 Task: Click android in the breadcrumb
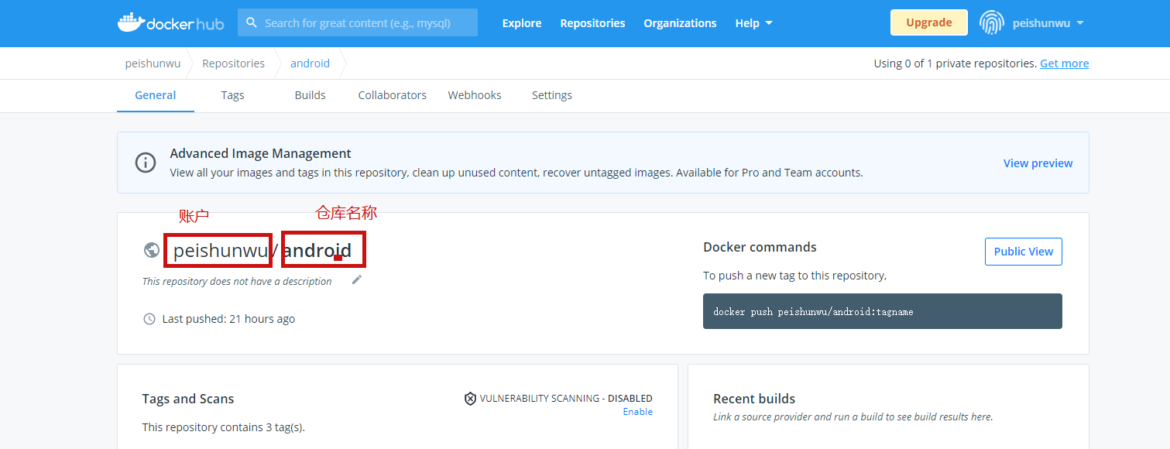pyautogui.click(x=310, y=63)
